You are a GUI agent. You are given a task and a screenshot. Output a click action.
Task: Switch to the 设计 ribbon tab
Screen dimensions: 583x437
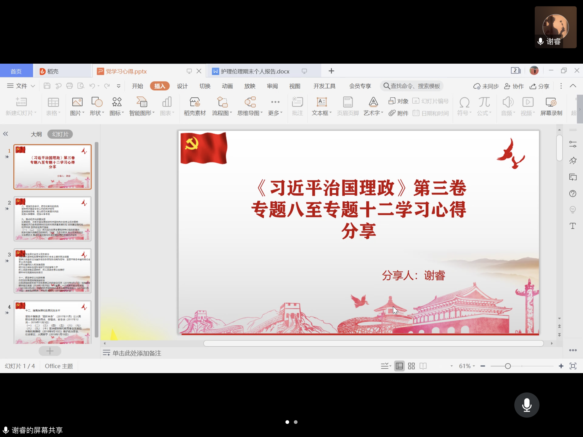[182, 86]
